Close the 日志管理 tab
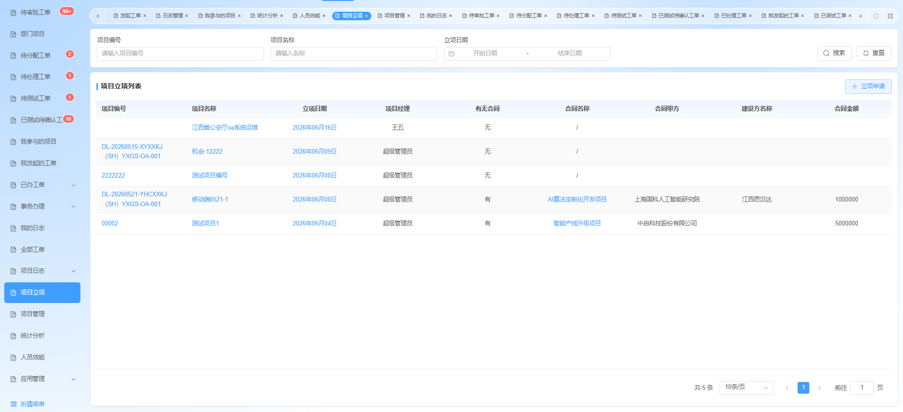This screenshot has width=903, height=412. pyautogui.click(x=187, y=16)
